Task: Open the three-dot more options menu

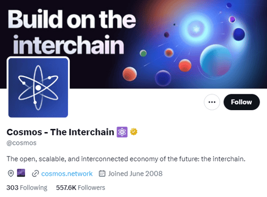Action: click(212, 102)
